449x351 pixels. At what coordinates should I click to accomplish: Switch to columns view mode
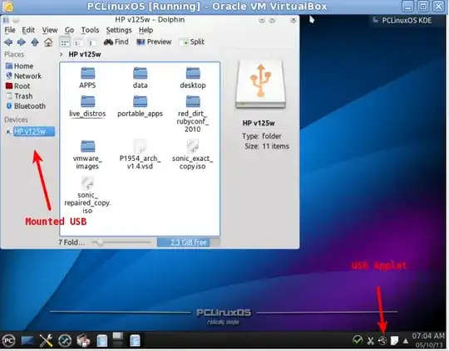(91, 43)
